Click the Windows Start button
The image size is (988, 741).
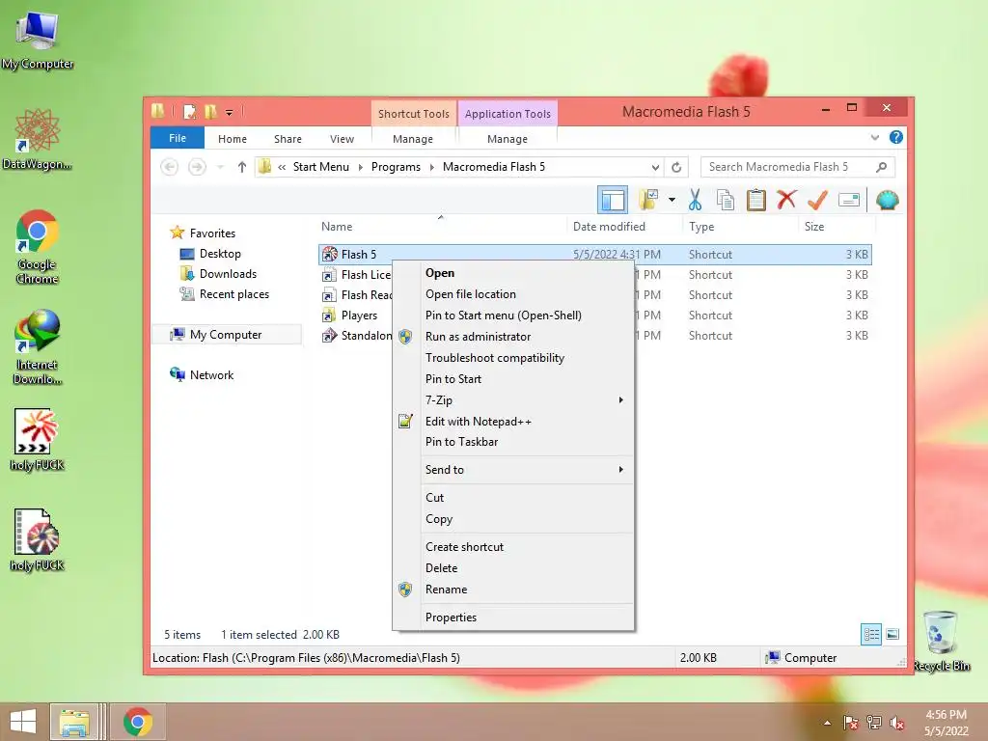point(23,722)
